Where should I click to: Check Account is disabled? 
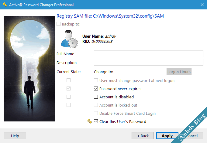coord(96,97)
